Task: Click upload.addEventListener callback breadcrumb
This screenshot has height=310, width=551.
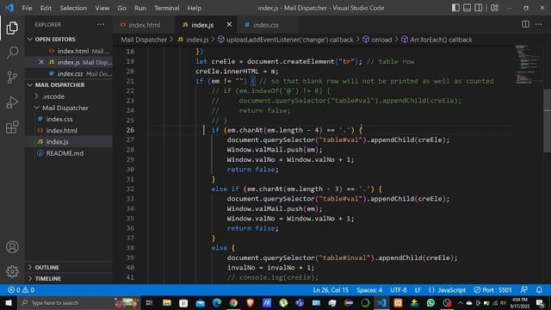Action: [286, 40]
